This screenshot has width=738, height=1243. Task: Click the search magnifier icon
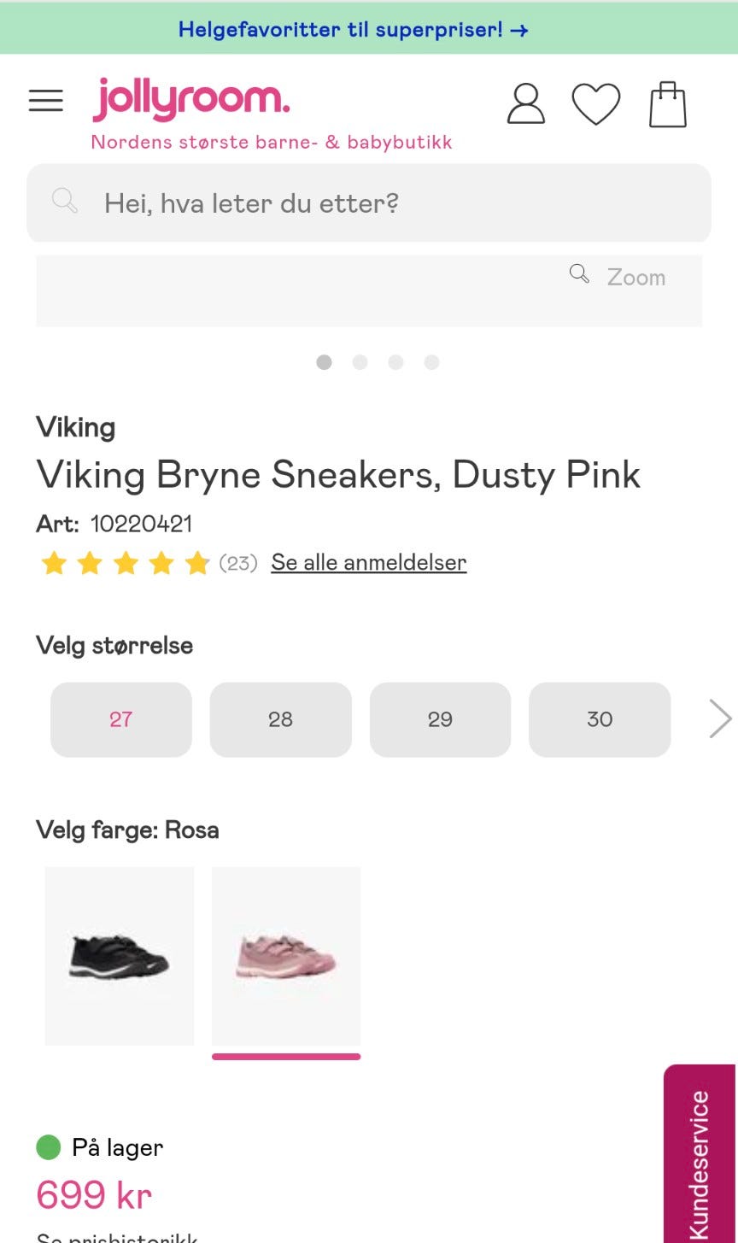pos(65,202)
